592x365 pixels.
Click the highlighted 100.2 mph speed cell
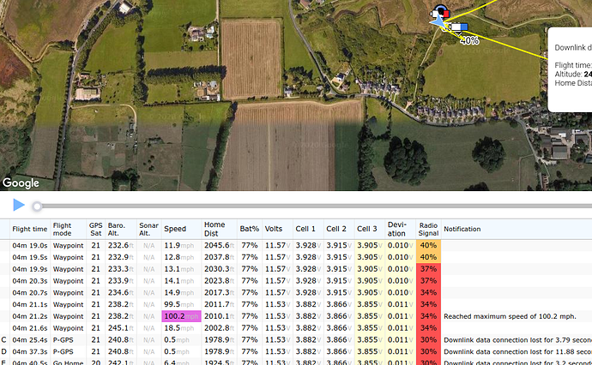[182, 316]
